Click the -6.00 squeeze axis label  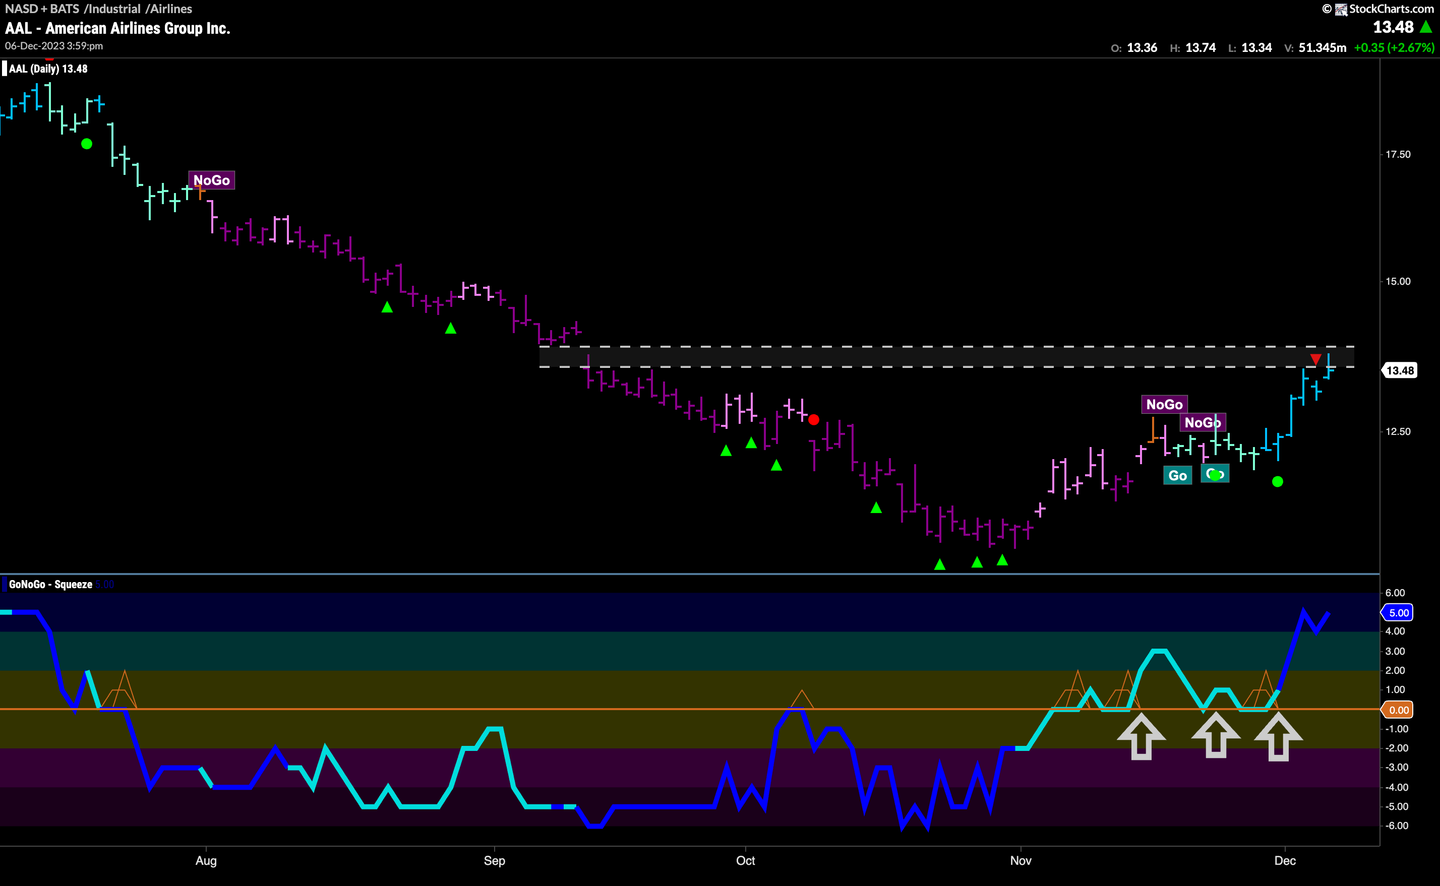pos(1396,826)
